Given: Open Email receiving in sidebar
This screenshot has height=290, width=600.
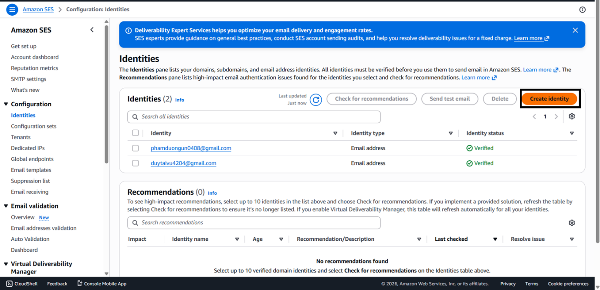Looking at the screenshot, I should tap(30, 192).
